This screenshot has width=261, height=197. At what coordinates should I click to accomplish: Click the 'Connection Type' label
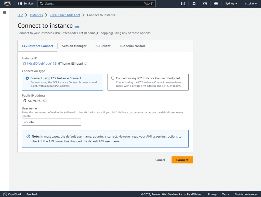(34, 71)
